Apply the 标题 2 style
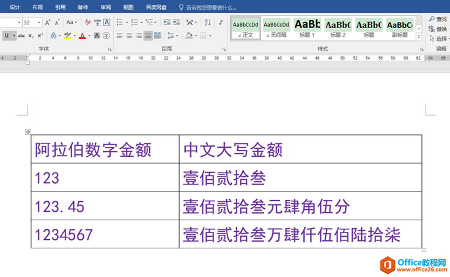 pyautogui.click(x=337, y=28)
